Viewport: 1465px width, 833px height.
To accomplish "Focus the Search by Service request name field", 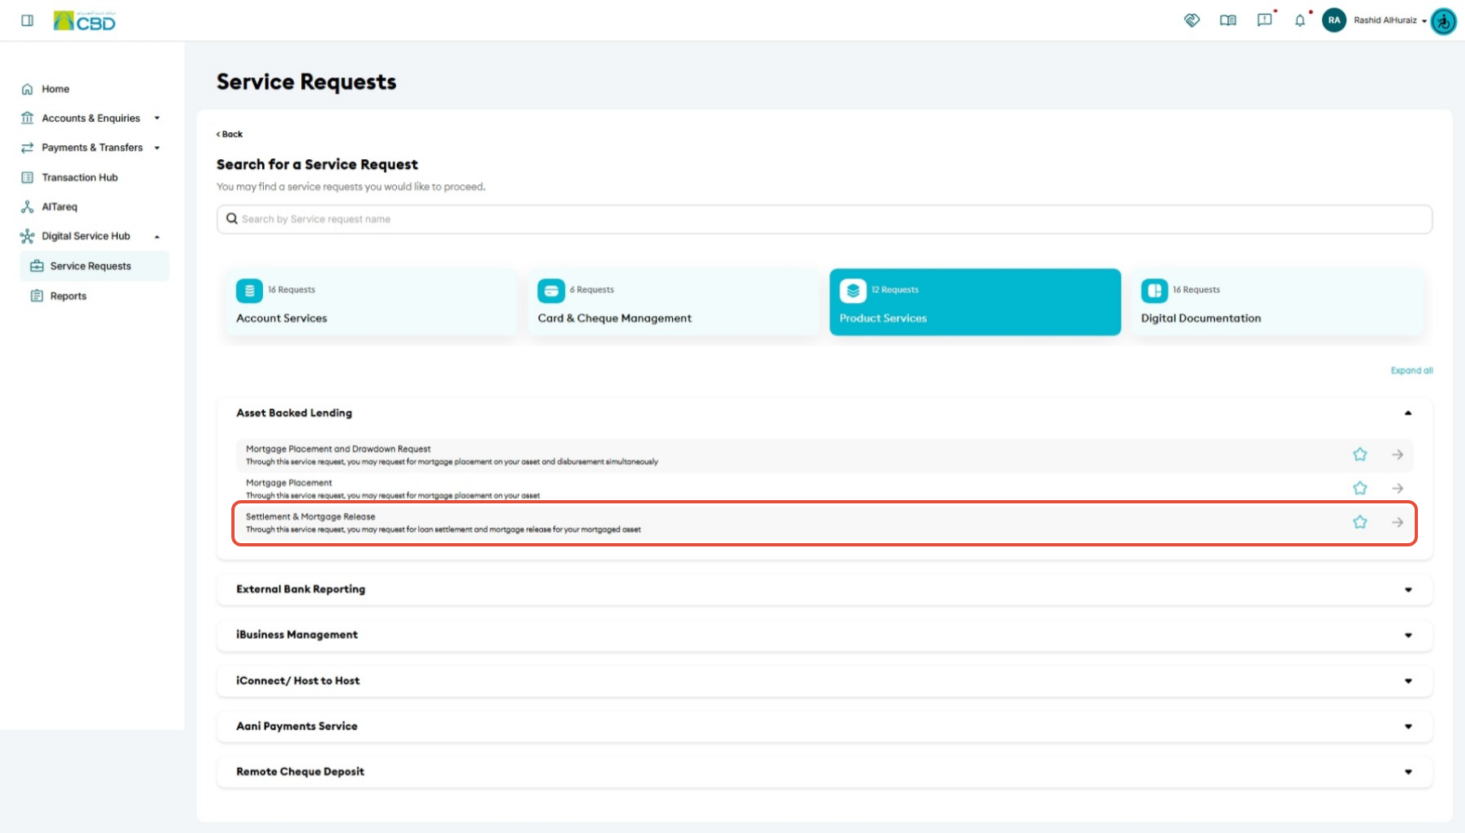I will [824, 219].
